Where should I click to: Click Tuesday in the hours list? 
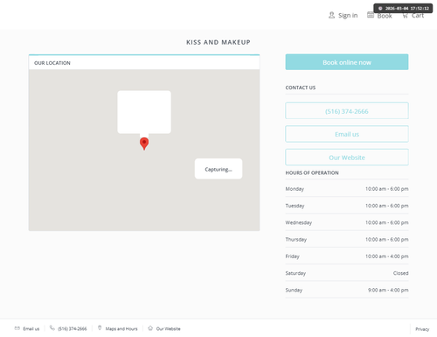[x=295, y=206]
